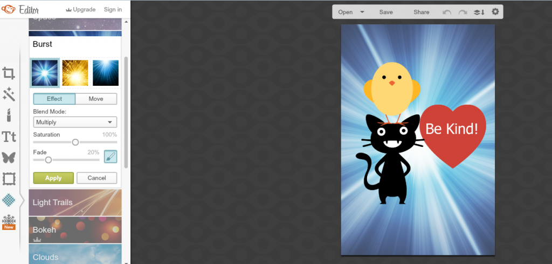Viewport: 552px width, 264px height.
Task: Open the lipstick Touch Up tool
Action: pyautogui.click(x=9, y=115)
